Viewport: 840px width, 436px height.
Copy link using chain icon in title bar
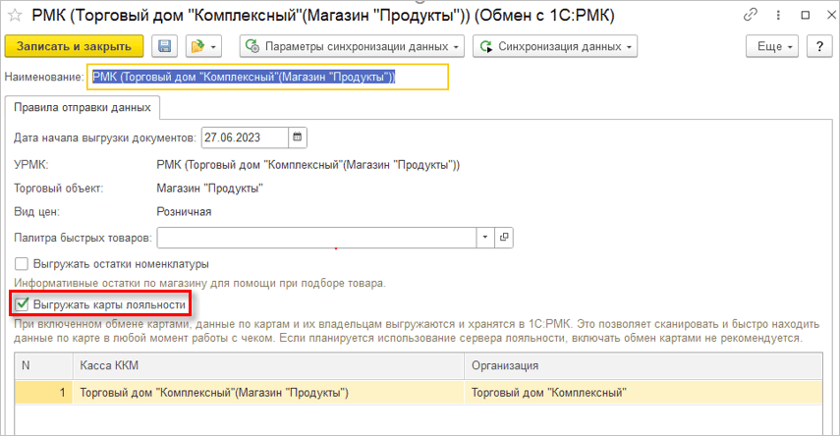(751, 15)
